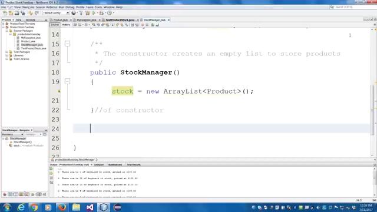Click the Clean and Build icon
This screenshot has width=377, height=212.
pos(87,13)
